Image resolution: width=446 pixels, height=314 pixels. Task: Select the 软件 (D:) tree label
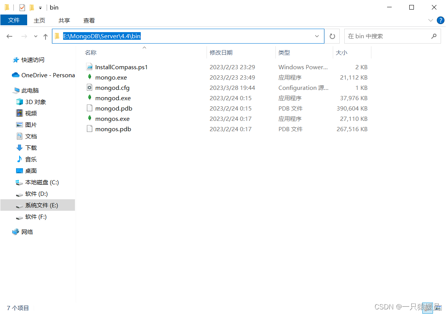click(36, 194)
